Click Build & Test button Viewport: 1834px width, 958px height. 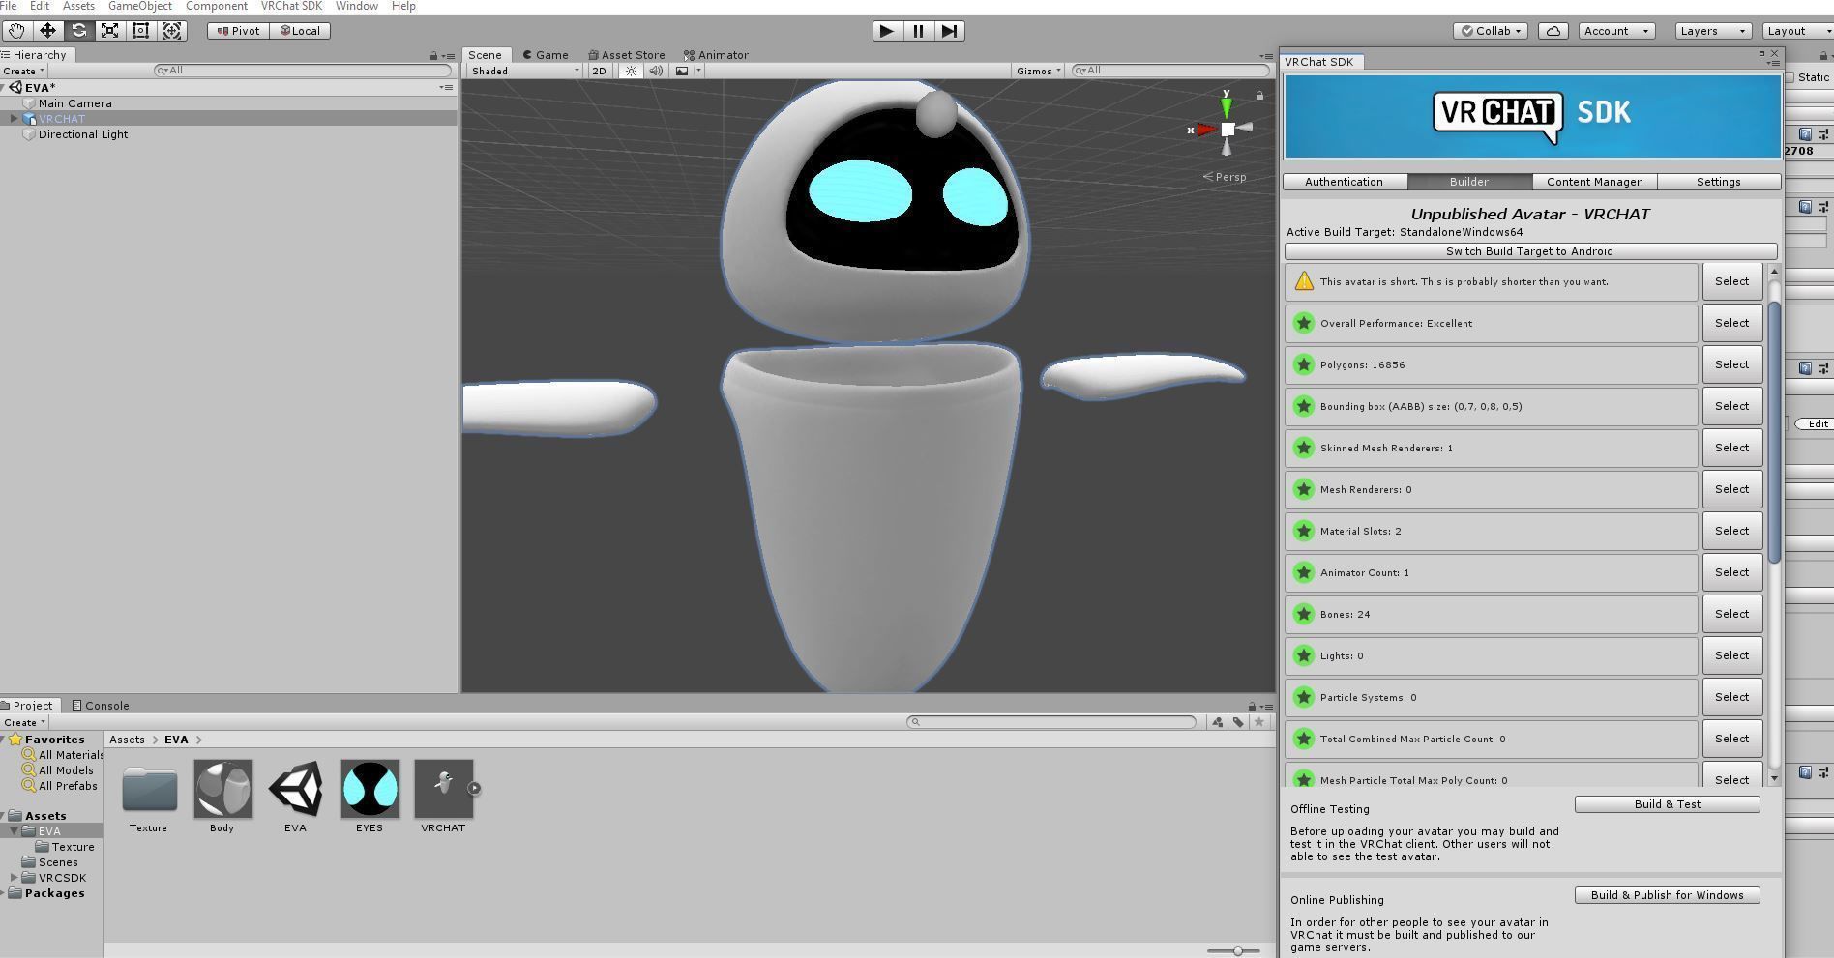pos(1668,804)
